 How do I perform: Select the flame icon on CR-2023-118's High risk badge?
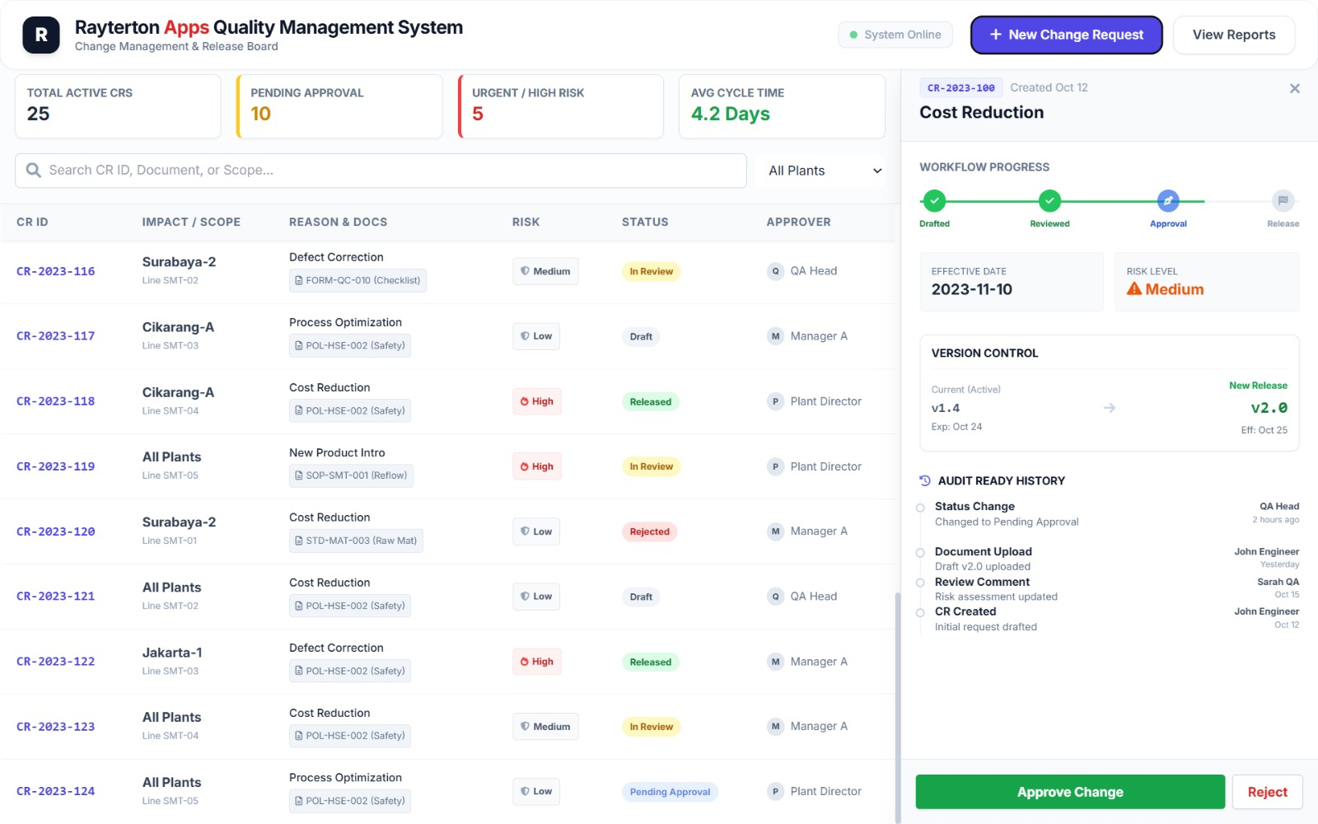tap(526, 401)
